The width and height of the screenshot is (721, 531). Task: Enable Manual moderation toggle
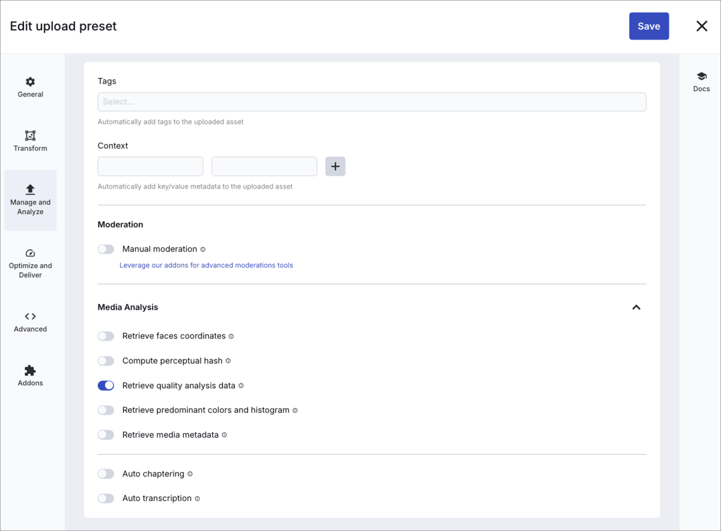tap(106, 249)
